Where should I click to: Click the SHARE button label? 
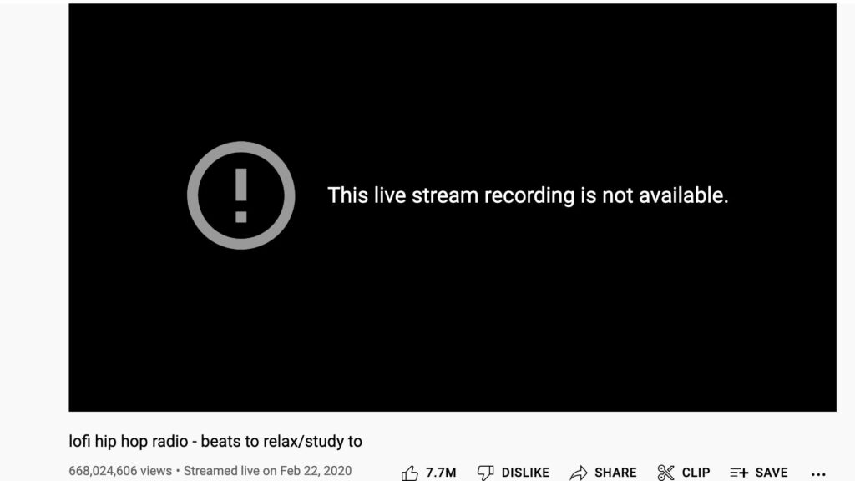pos(615,473)
